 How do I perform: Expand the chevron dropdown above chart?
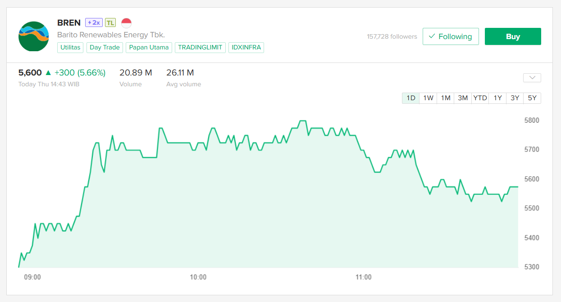tap(532, 78)
